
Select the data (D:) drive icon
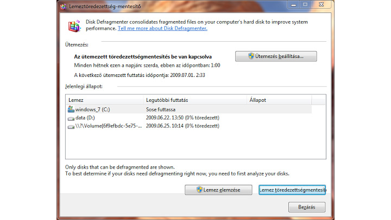71,118
